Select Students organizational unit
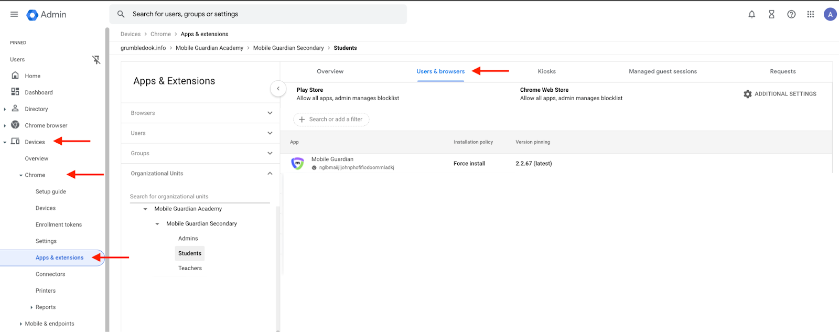This screenshot has width=839, height=332. 190,253
